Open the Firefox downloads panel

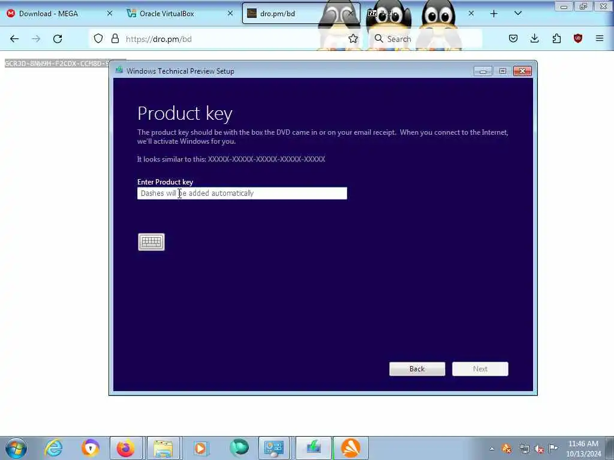tap(534, 38)
